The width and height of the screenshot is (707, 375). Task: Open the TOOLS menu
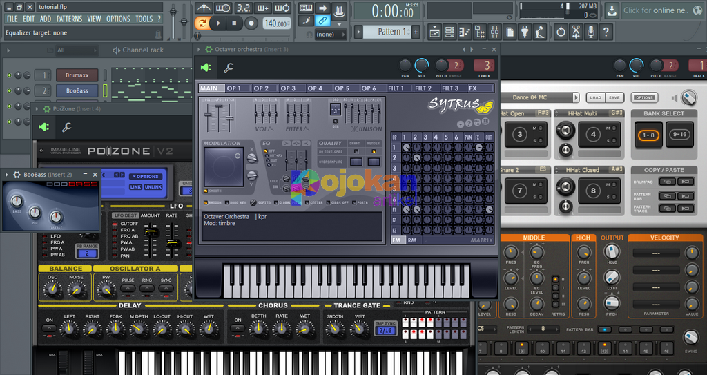[144, 19]
